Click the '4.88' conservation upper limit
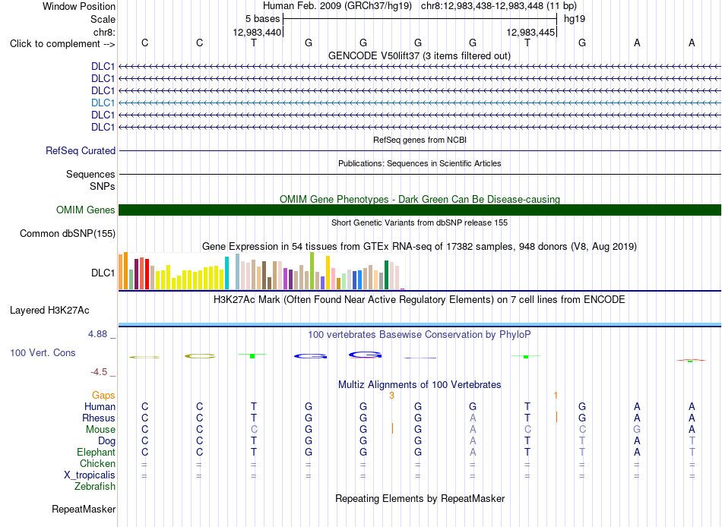The width and height of the screenshot is (722, 527). (97, 333)
